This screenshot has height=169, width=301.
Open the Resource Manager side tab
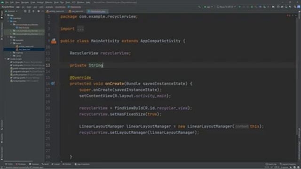coord(1,31)
